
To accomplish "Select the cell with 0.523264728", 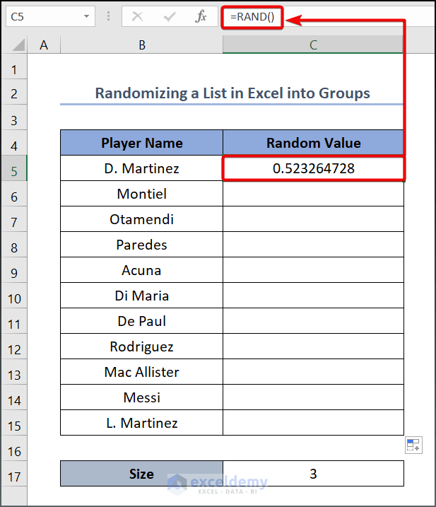I will click(313, 168).
